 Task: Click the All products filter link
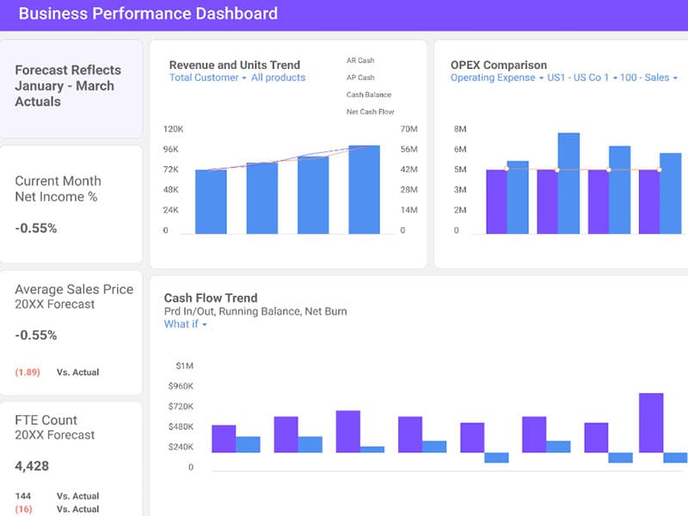tap(278, 77)
